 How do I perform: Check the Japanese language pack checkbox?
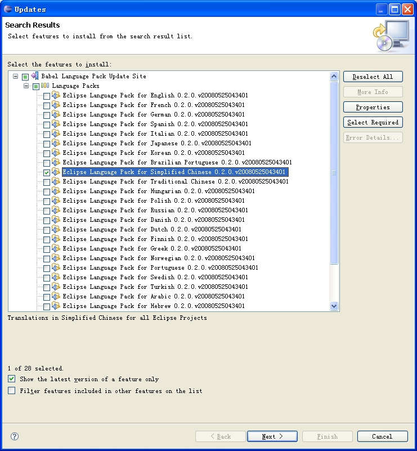pyautogui.click(x=47, y=144)
